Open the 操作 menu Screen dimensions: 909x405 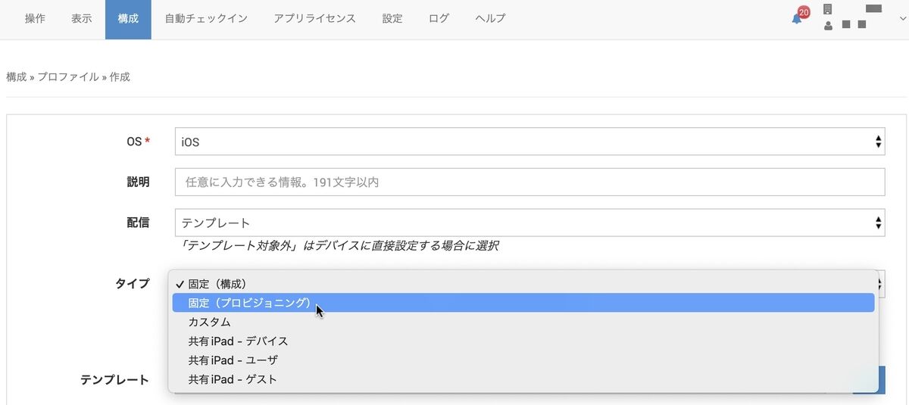(35, 19)
